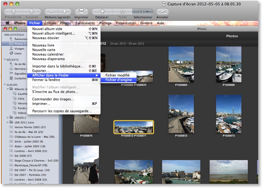This screenshot has height=189, width=263.
Task: Collapse the ALBUMS section triangle
Action: pyautogui.click(x=5, y=85)
